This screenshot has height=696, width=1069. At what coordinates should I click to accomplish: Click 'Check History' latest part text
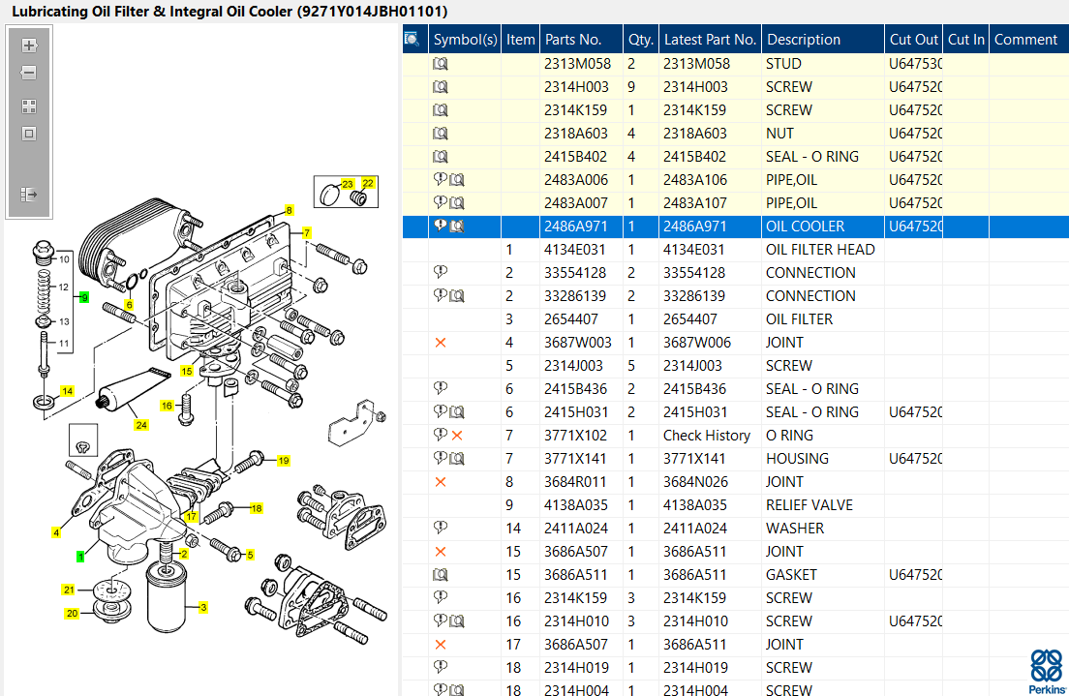point(707,435)
